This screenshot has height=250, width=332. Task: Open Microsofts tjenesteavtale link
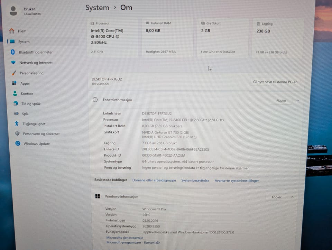(125, 238)
